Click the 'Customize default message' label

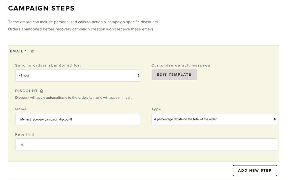tap(181, 65)
